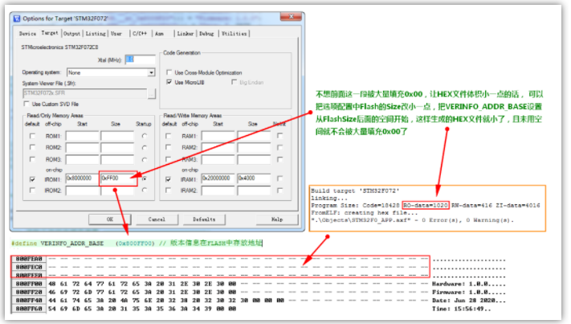The image size is (571, 324).
Task: Switch to the Utilities tab
Action: 235,34
